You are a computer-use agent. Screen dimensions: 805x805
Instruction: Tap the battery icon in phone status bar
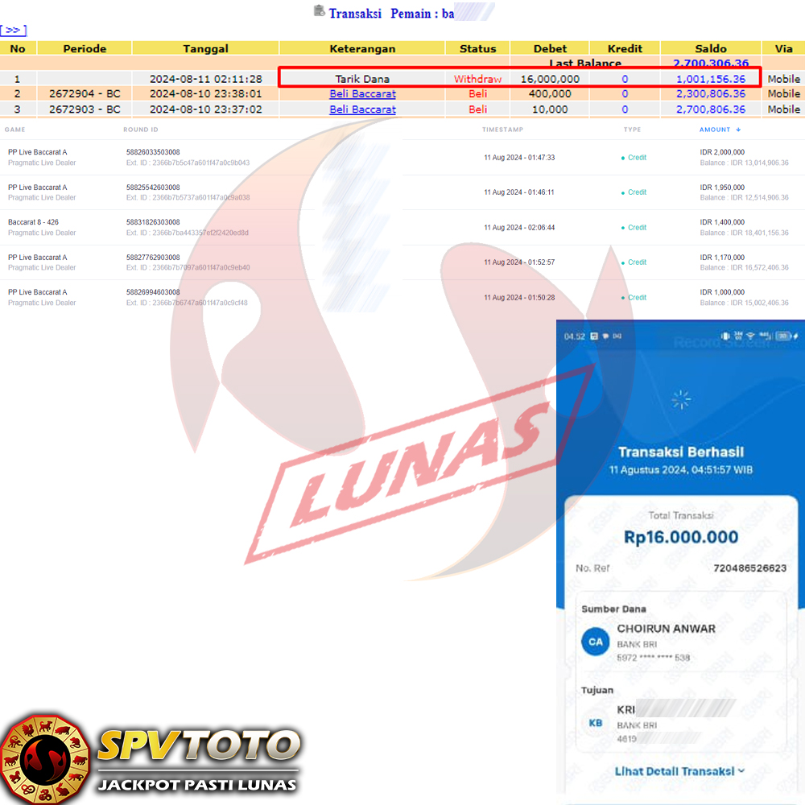[783, 336]
